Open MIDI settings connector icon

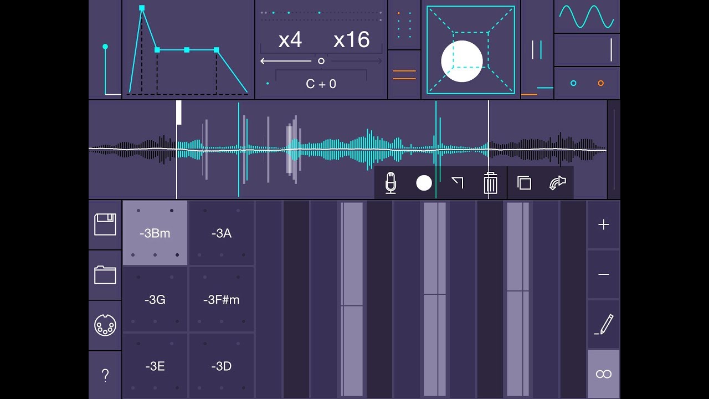tap(105, 325)
